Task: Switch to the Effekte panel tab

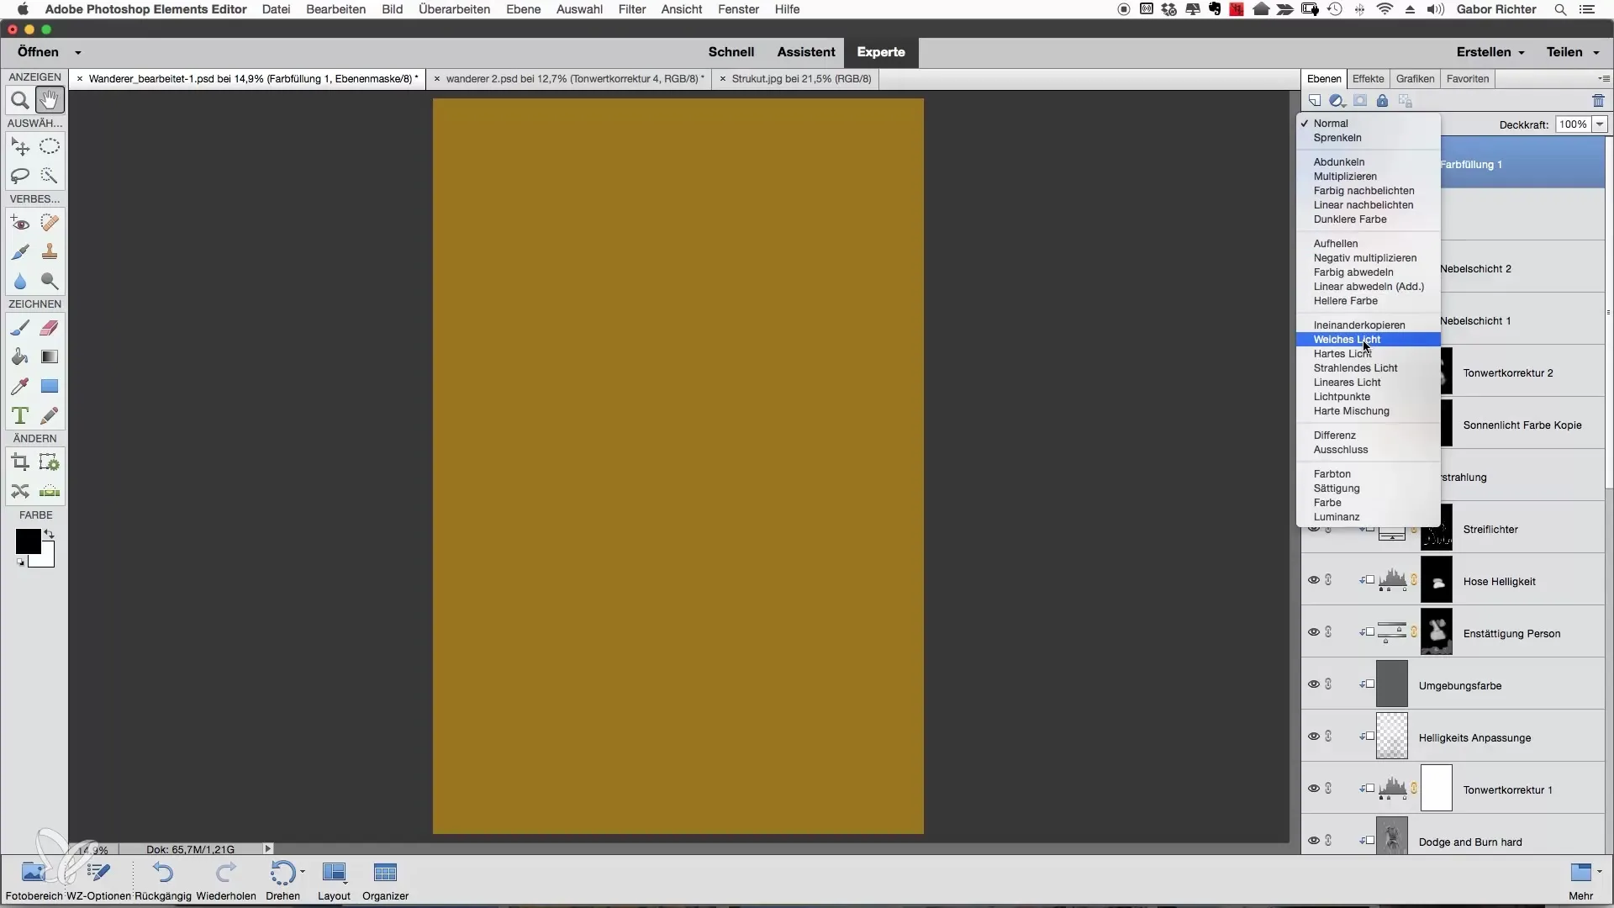Action: click(x=1368, y=79)
